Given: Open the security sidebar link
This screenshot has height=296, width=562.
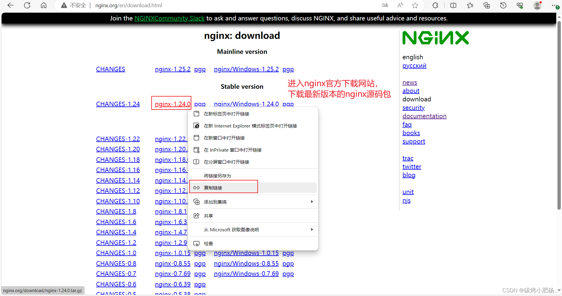Looking at the screenshot, I should click(413, 108).
